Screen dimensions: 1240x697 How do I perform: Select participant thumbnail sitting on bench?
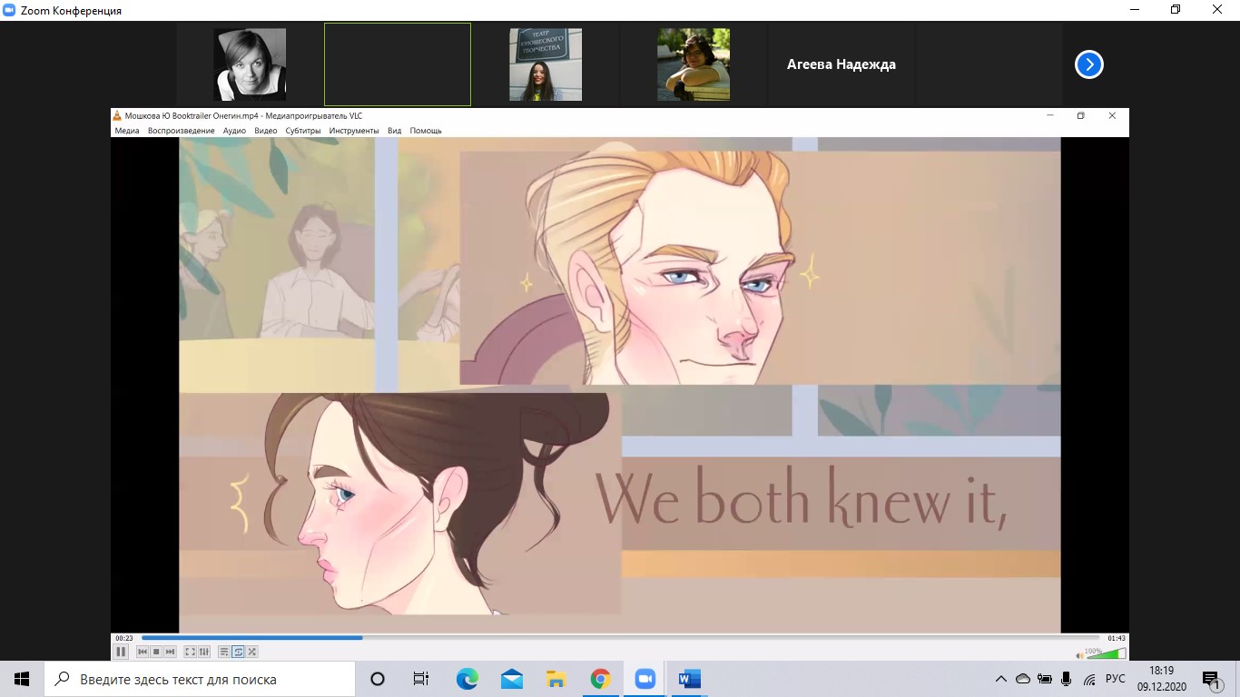694,64
